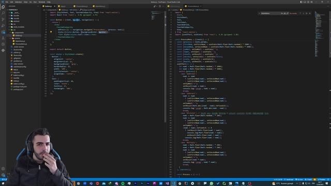Open the customize layout icon in title bar
Screen dimensions: 331x186
point(311,2)
